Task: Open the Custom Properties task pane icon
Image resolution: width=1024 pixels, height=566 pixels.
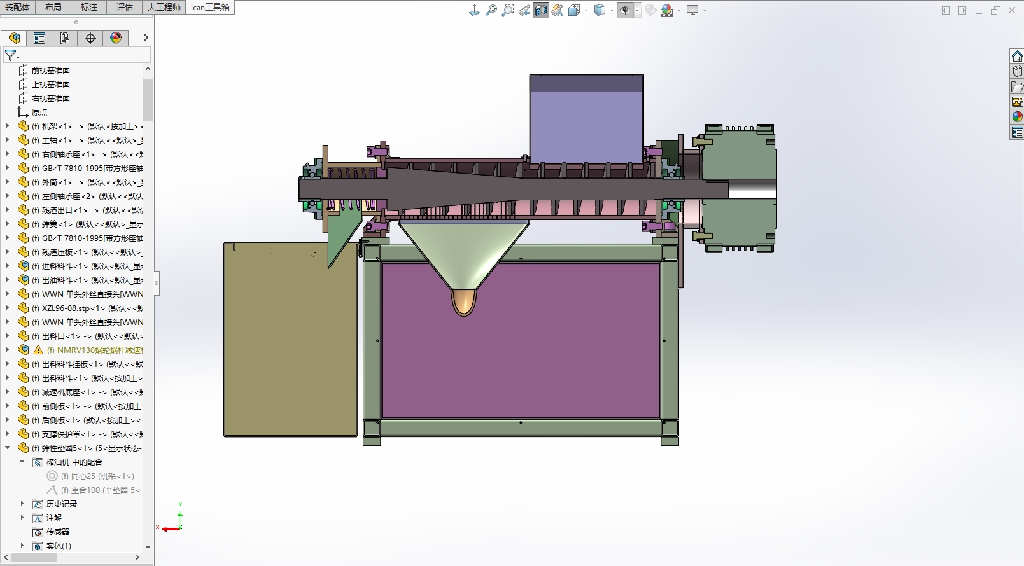Action: tap(1017, 132)
